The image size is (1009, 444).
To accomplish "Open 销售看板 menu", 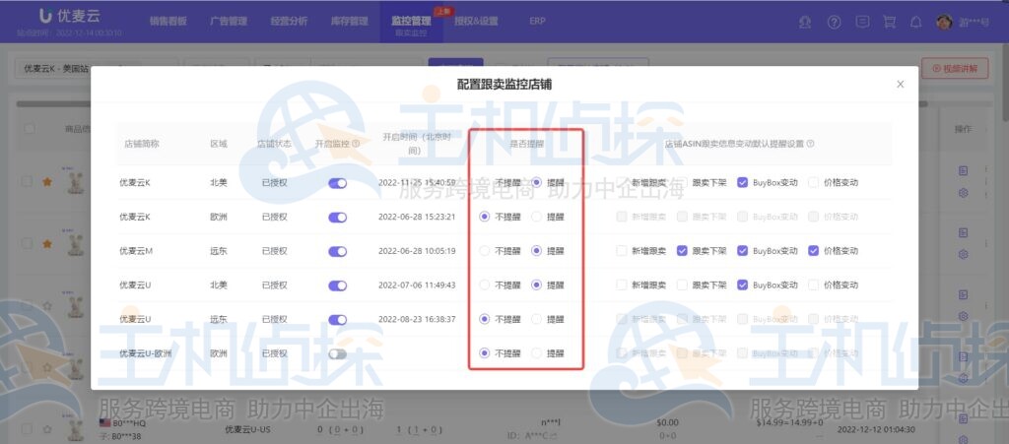I will pos(168,22).
